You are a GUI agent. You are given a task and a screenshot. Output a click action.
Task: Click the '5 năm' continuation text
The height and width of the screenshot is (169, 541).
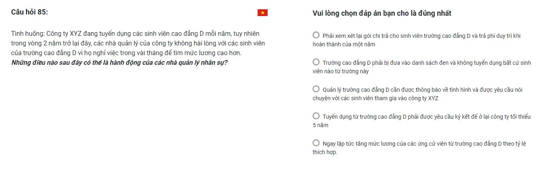click(x=320, y=125)
